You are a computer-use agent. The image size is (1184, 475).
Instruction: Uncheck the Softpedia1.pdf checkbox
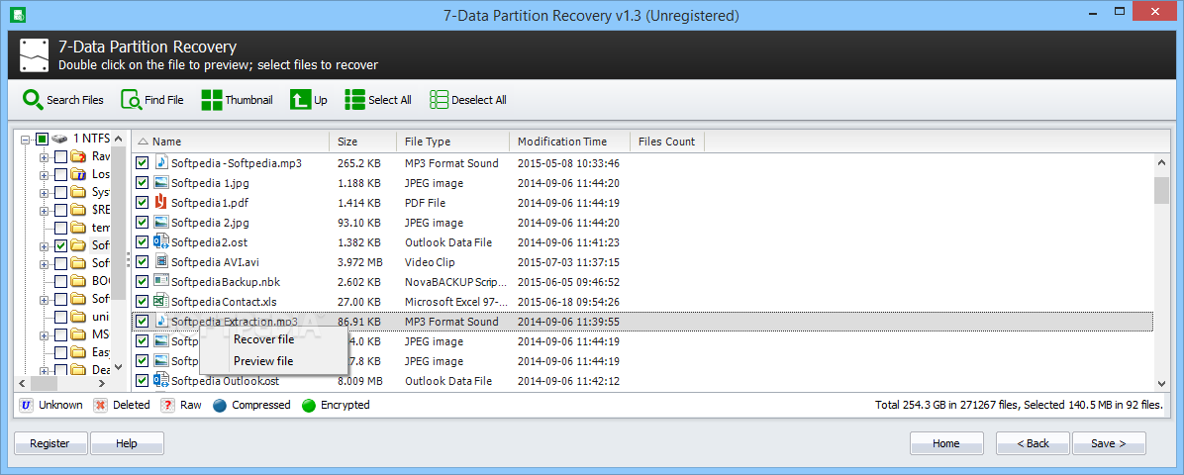click(142, 203)
